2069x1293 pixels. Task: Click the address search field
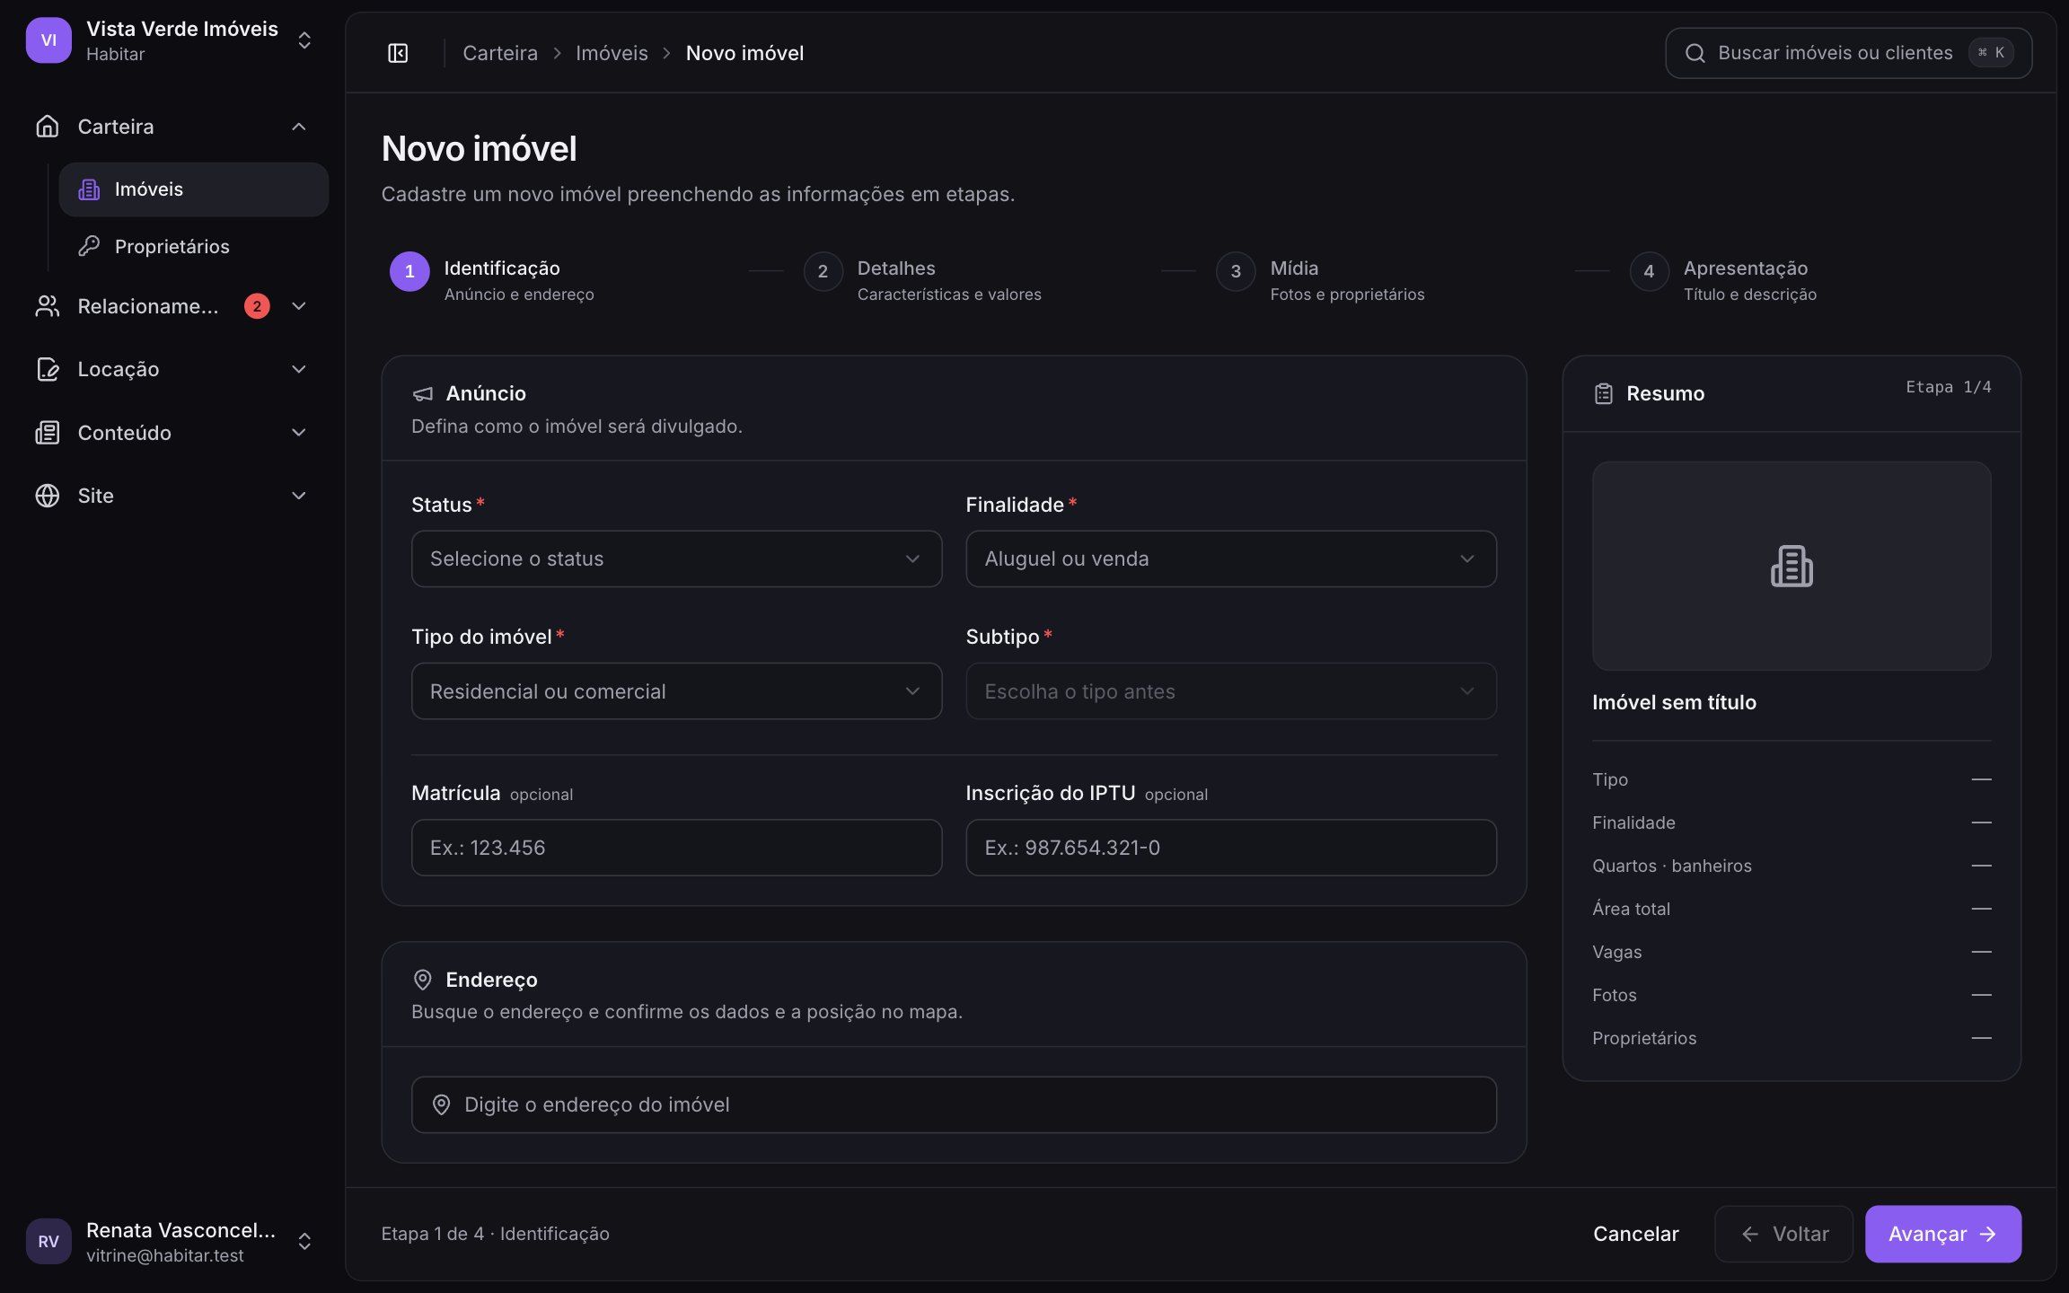(954, 1104)
